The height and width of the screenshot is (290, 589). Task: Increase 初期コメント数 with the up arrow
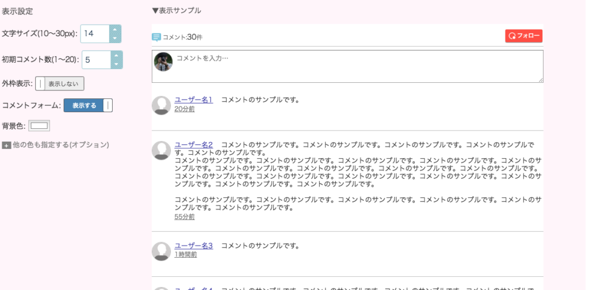117,55
